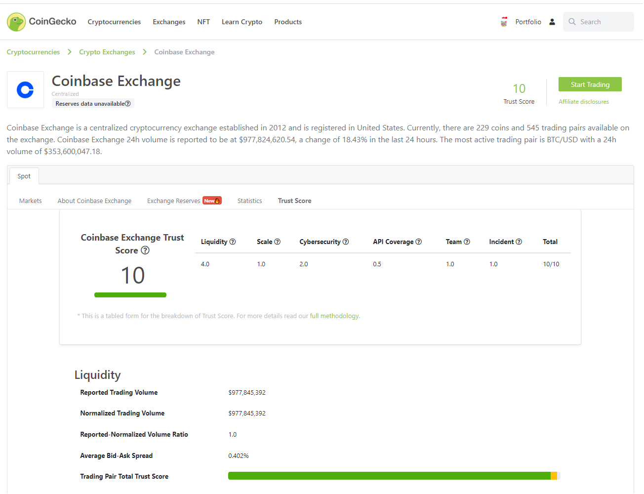Click the header Trust Score number 10
This screenshot has height=494, width=644.
pos(519,88)
